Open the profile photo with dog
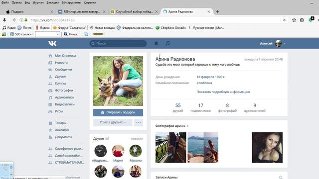 (118, 81)
